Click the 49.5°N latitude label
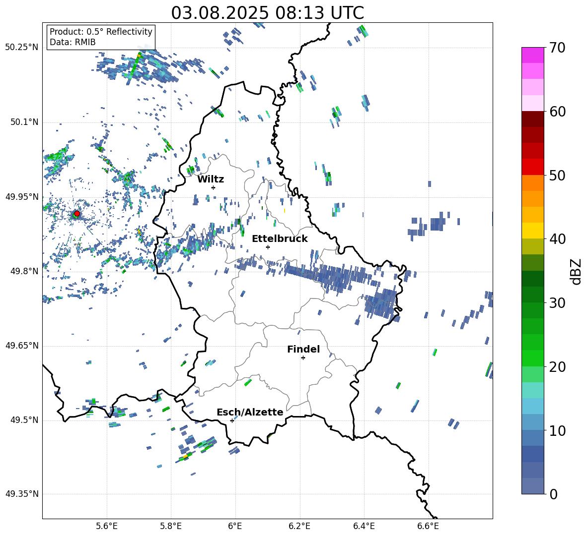Screen dimensions: 588x536 [x=24, y=419]
